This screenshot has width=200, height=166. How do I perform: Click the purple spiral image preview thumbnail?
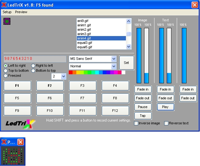[x=7, y=21]
